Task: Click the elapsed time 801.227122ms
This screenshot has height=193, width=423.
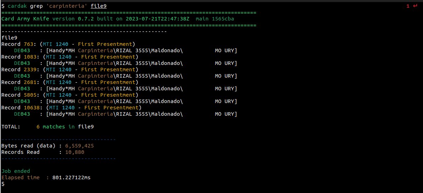Action: [x=71, y=177]
